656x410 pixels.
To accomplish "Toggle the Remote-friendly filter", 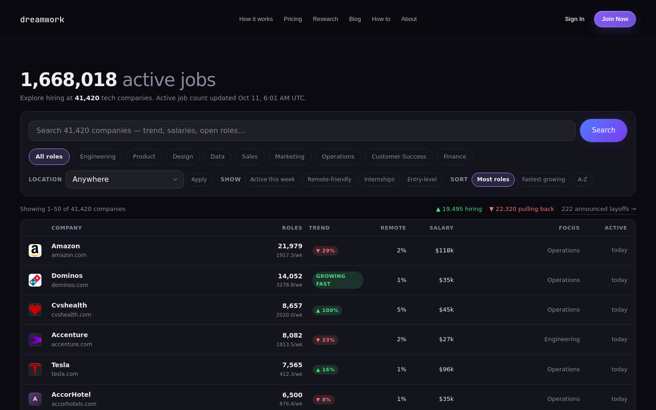I will 329,179.
